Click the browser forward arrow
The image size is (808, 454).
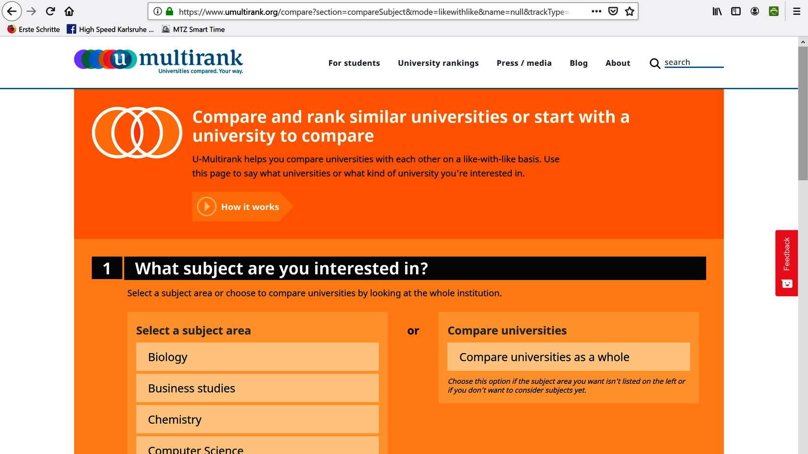31,11
